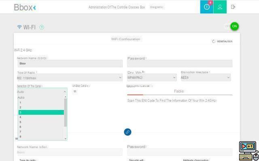Click the 'WiFi Configuration' heading
The height and width of the screenshot is (161, 259).
click(125, 39)
